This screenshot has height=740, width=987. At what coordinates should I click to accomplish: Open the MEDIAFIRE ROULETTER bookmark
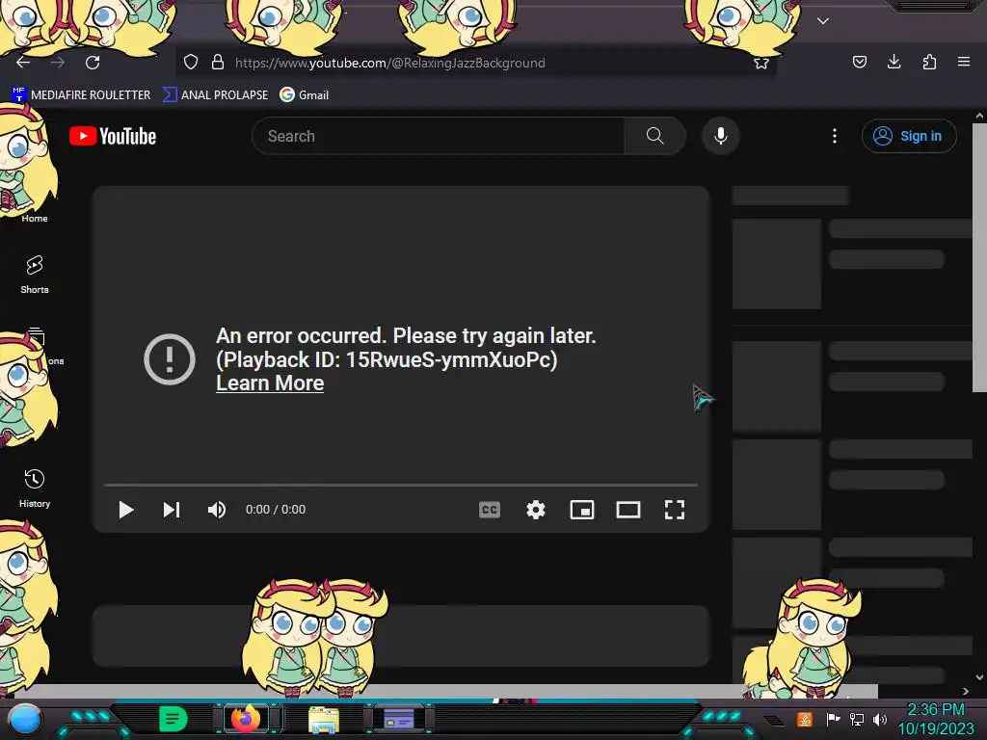[x=81, y=95]
